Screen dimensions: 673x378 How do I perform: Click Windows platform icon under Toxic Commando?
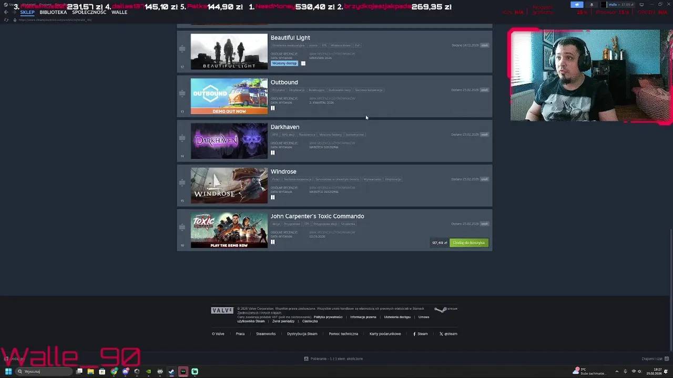tap(272, 242)
